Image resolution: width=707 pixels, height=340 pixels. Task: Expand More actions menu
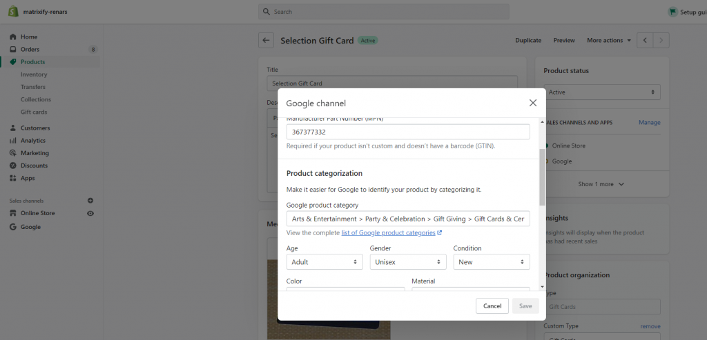click(x=609, y=41)
